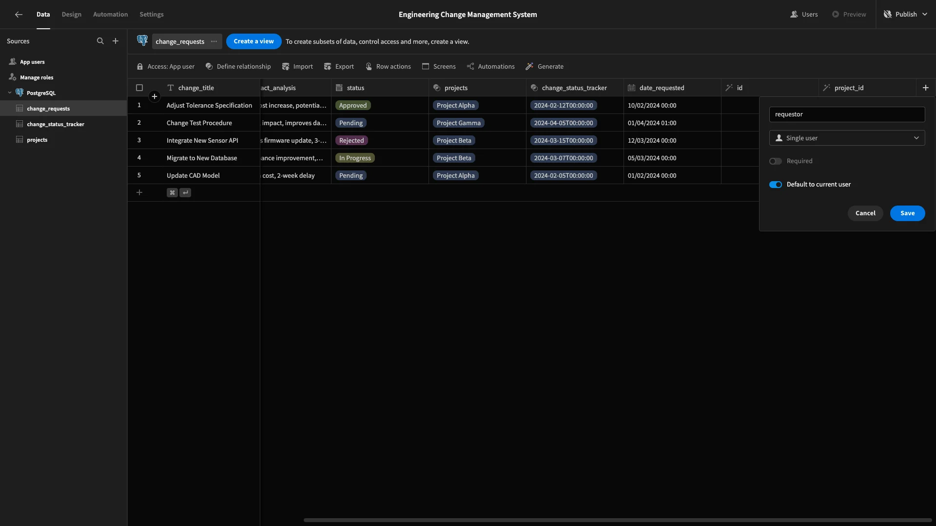Click the Cancel button

(865, 213)
